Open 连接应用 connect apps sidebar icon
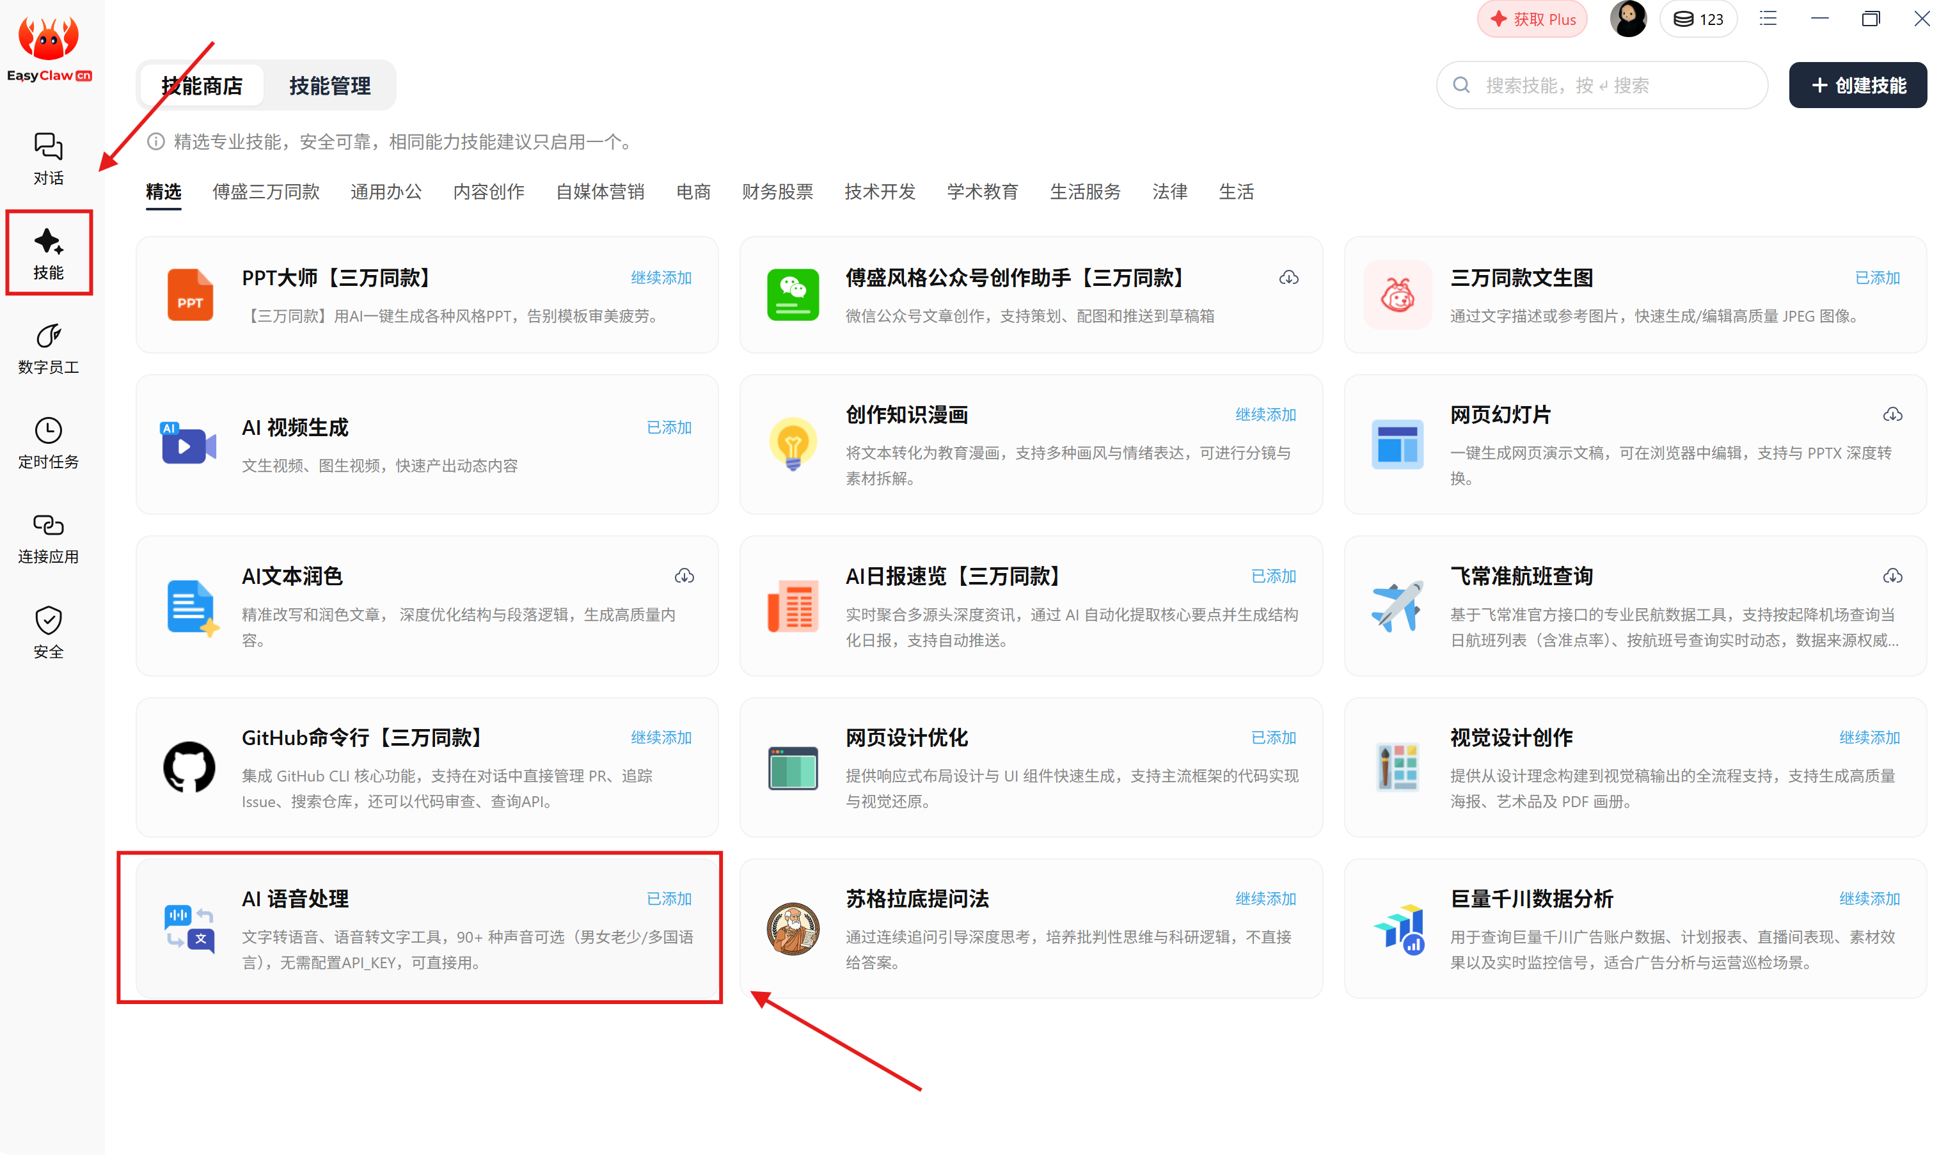 click(48, 538)
